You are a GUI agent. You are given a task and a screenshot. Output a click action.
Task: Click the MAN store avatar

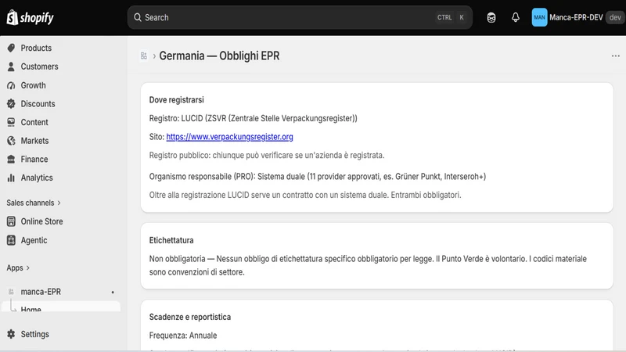point(539,17)
